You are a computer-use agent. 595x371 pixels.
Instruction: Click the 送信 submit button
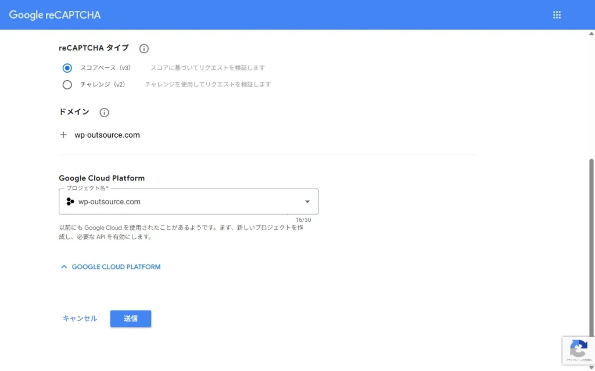click(x=131, y=319)
